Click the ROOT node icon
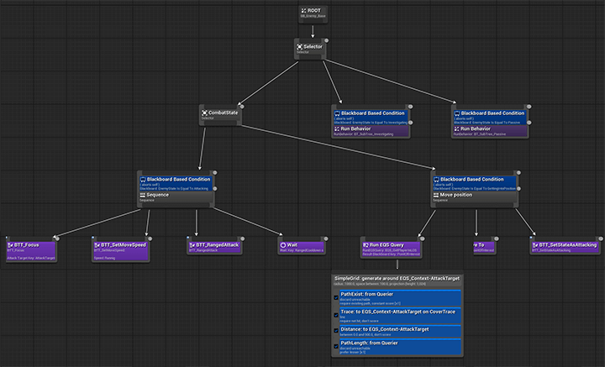This screenshot has height=367, width=605. tap(304, 11)
